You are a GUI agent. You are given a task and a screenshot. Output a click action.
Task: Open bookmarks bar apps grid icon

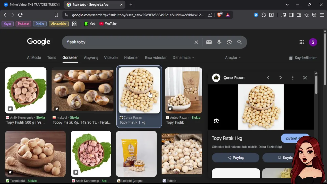point(74,24)
